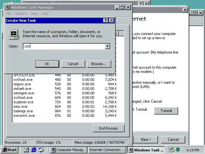
Task: Select the explorer.exe process row
Action: [65, 102]
